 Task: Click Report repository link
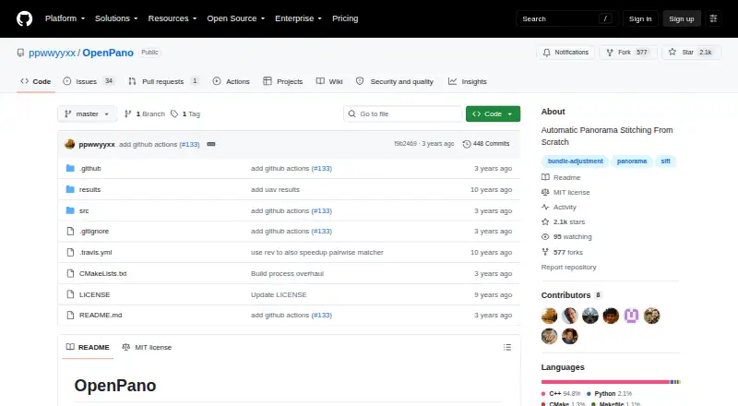pyautogui.click(x=568, y=267)
